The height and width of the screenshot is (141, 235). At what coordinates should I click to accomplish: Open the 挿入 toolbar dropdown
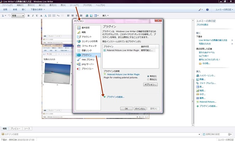click(x=105, y=16)
